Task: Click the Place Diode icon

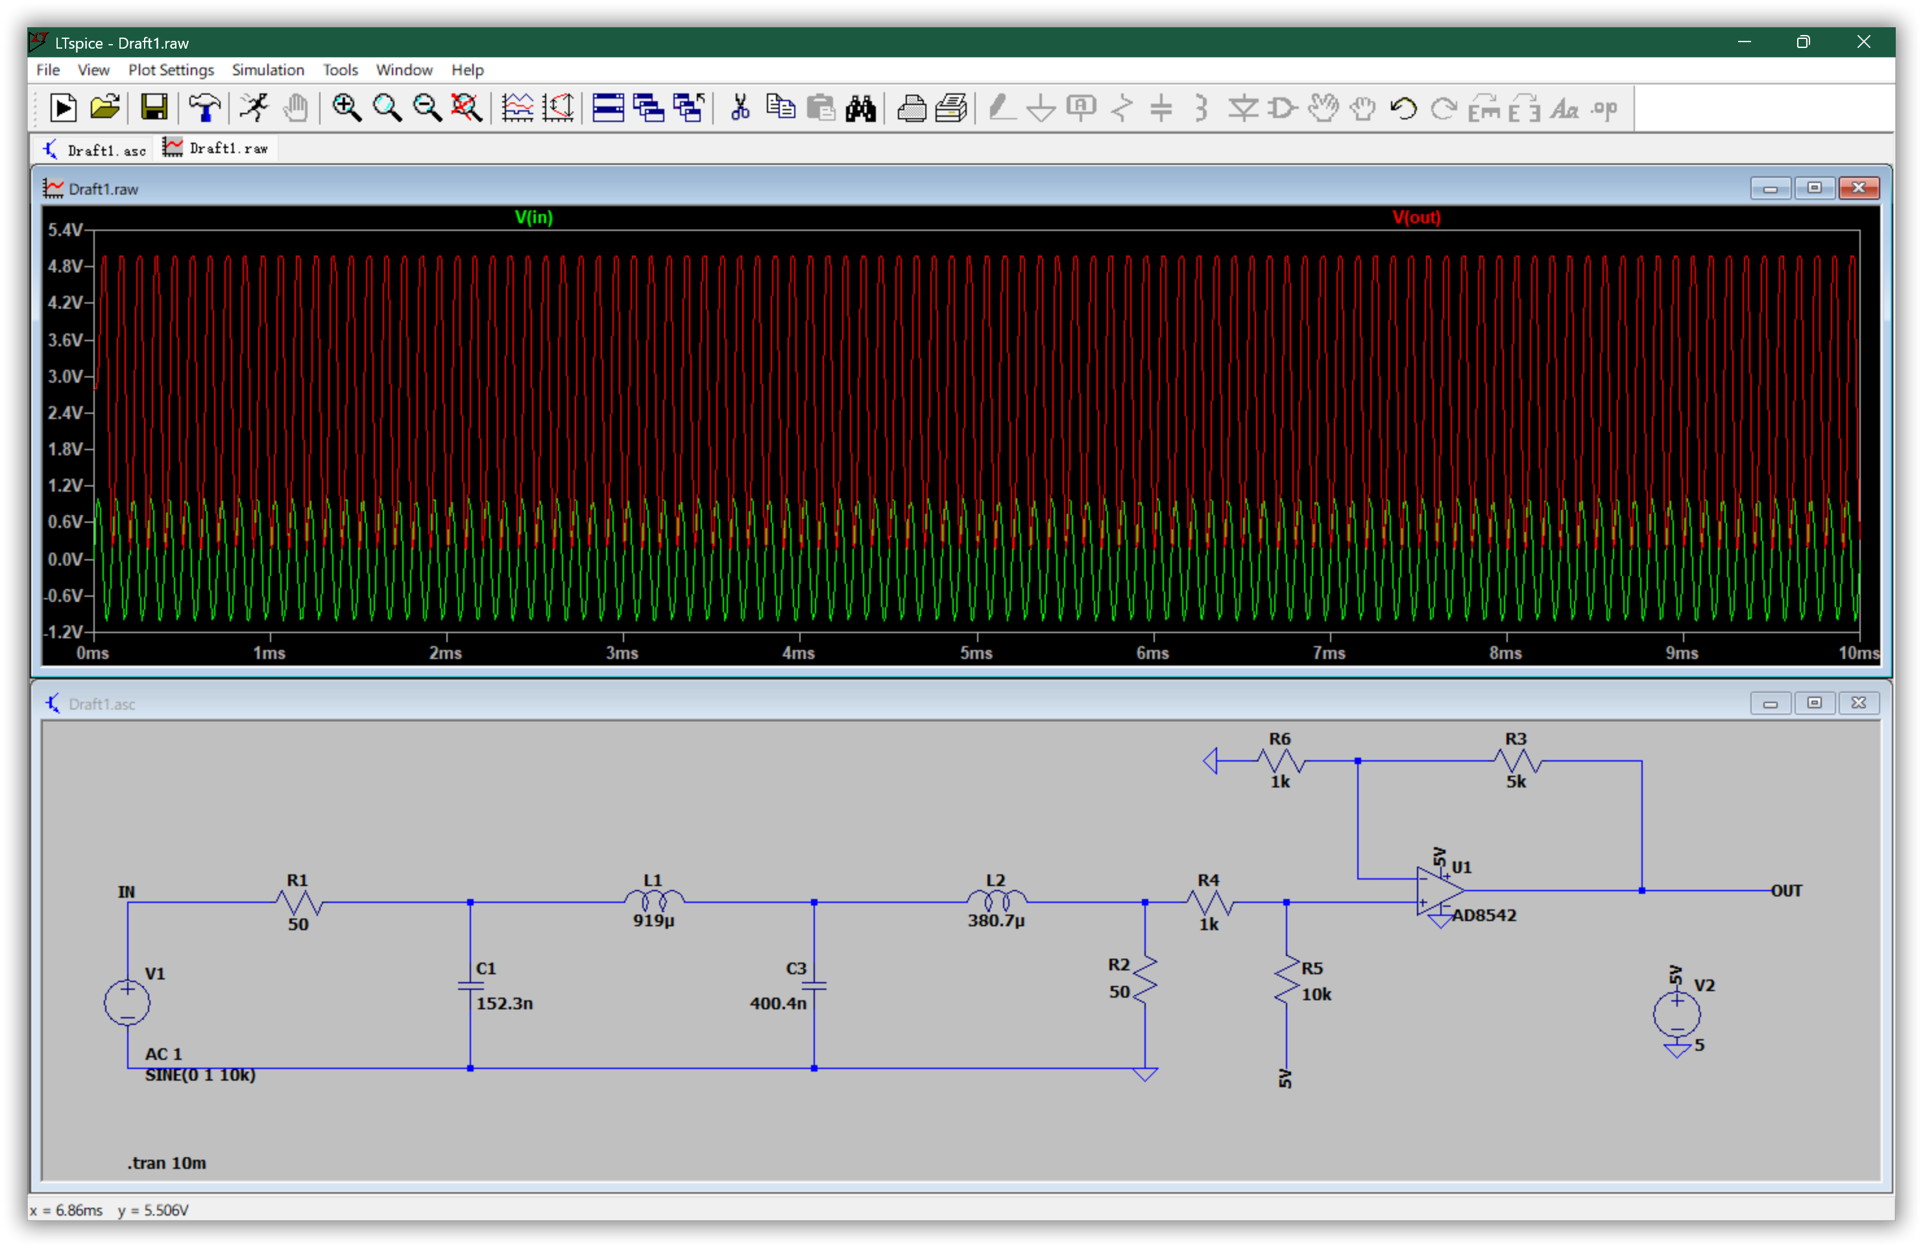Action: pos(1242,108)
